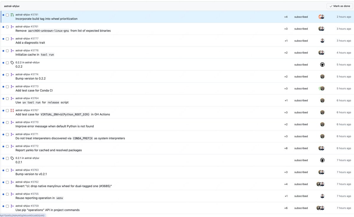Image resolution: width=354 pixels, height=217 pixels.
Task: Click "4 hours ago" timestamp on #3776
Action: pyautogui.click(x=344, y=53)
